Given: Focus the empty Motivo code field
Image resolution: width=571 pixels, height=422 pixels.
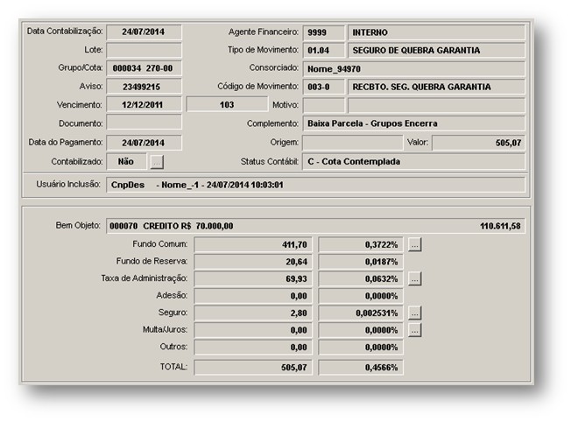Looking at the screenshot, I should click(x=324, y=105).
